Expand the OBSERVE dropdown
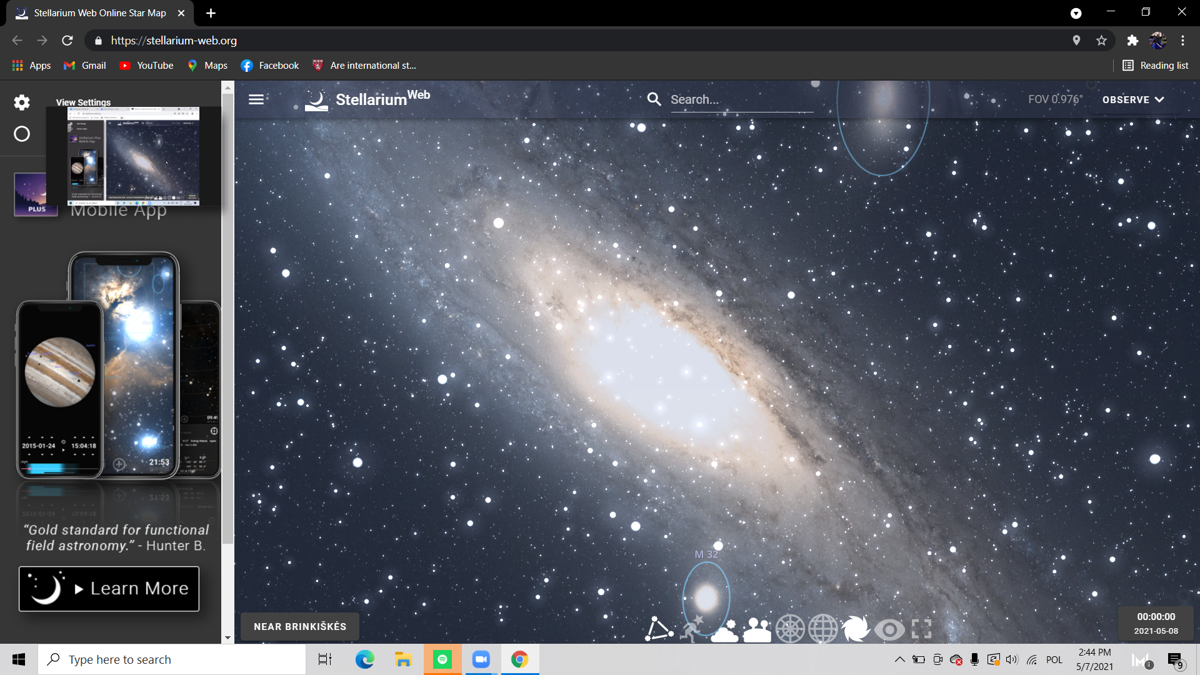 (x=1132, y=99)
